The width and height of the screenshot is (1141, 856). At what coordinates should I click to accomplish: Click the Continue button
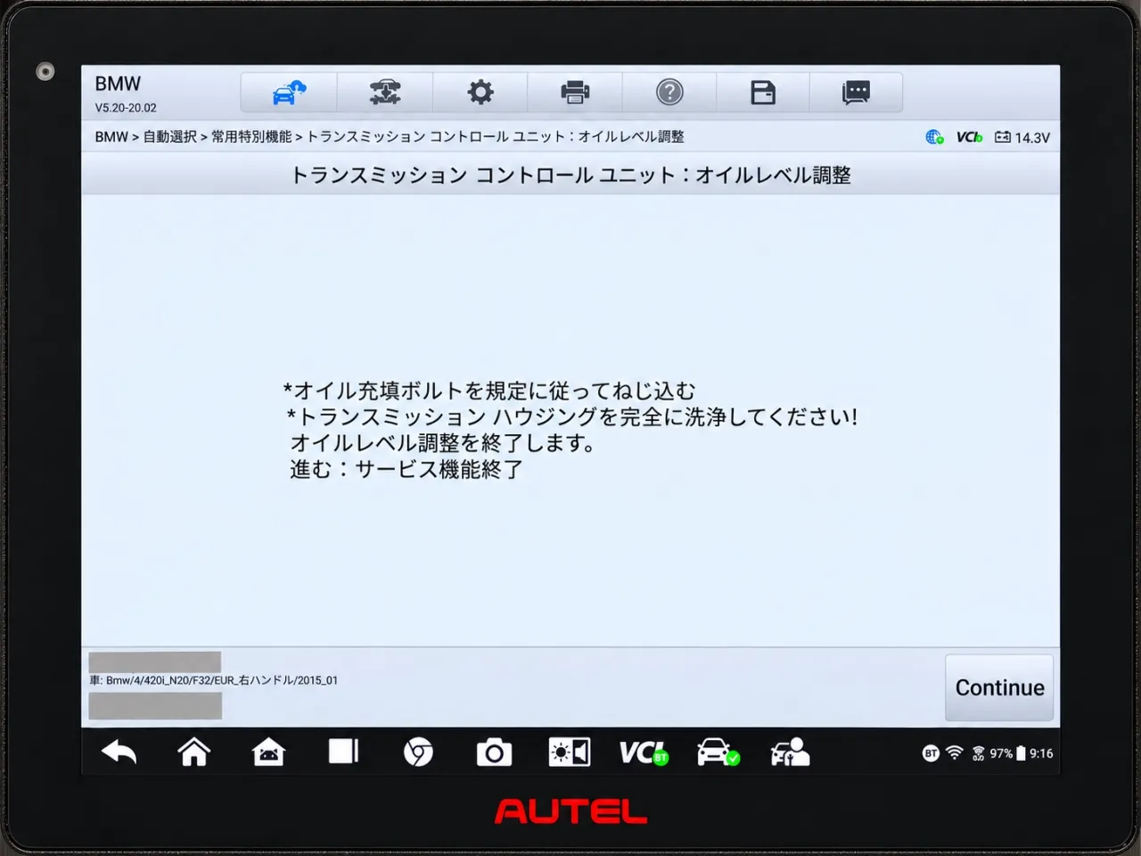coord(999,687)
